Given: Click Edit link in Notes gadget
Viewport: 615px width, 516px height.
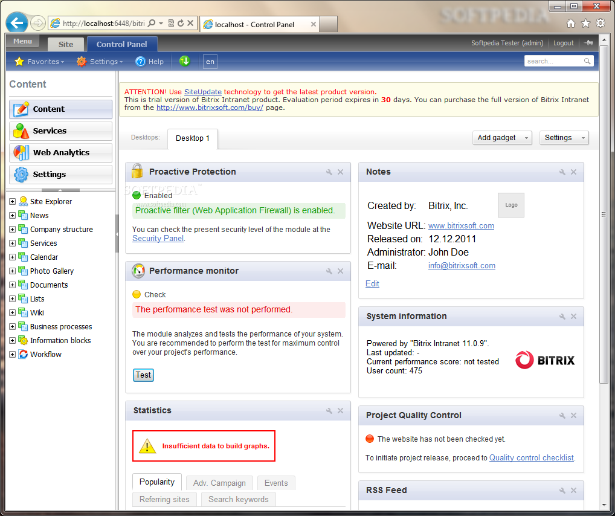Looking at the screenshot, I should (372, 284).
